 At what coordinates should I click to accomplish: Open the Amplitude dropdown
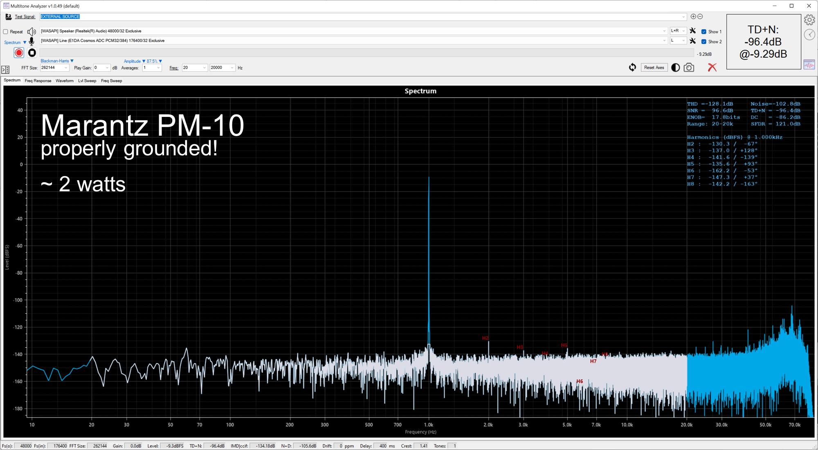(x=135, y=61)
